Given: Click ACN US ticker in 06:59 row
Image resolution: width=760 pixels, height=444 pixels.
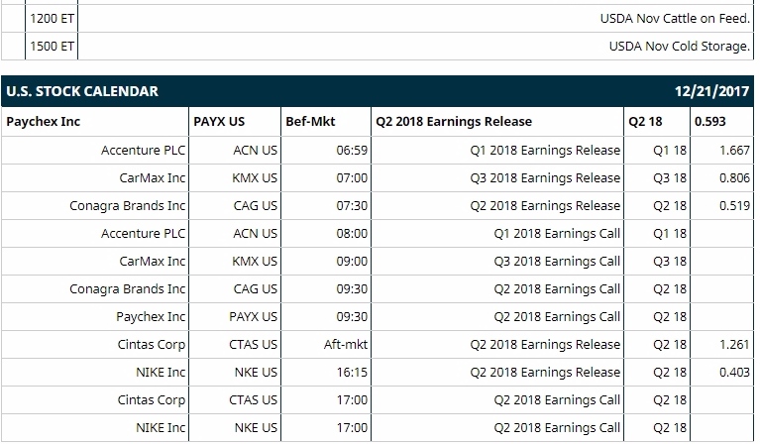Looking at the screenshot, I should coord(255,151).
